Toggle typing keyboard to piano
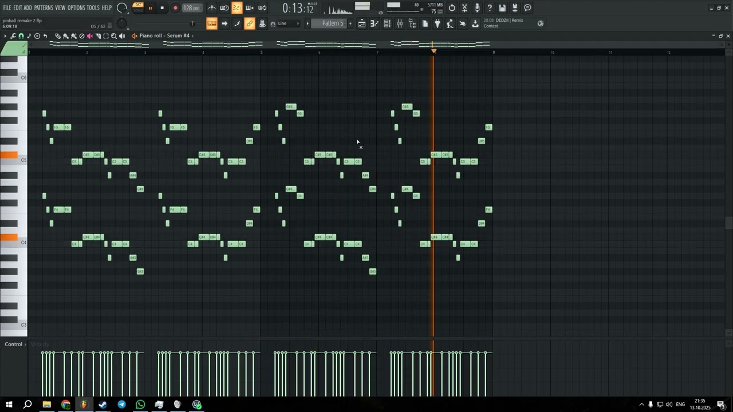Screen dimensions: 733x412 (212, 23)
